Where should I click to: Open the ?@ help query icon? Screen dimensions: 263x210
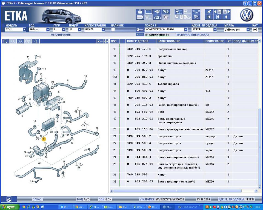pyautogui.click(x=166, y=11)
